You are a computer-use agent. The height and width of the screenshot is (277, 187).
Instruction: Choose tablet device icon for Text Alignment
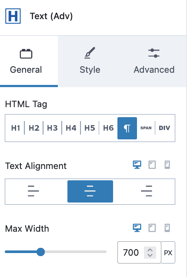[152, 165]
